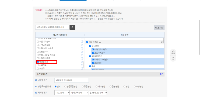The height and width of the screenshot is (97, 200).
Task: Open help icon for 한방검사료
Action: [82, 52]
